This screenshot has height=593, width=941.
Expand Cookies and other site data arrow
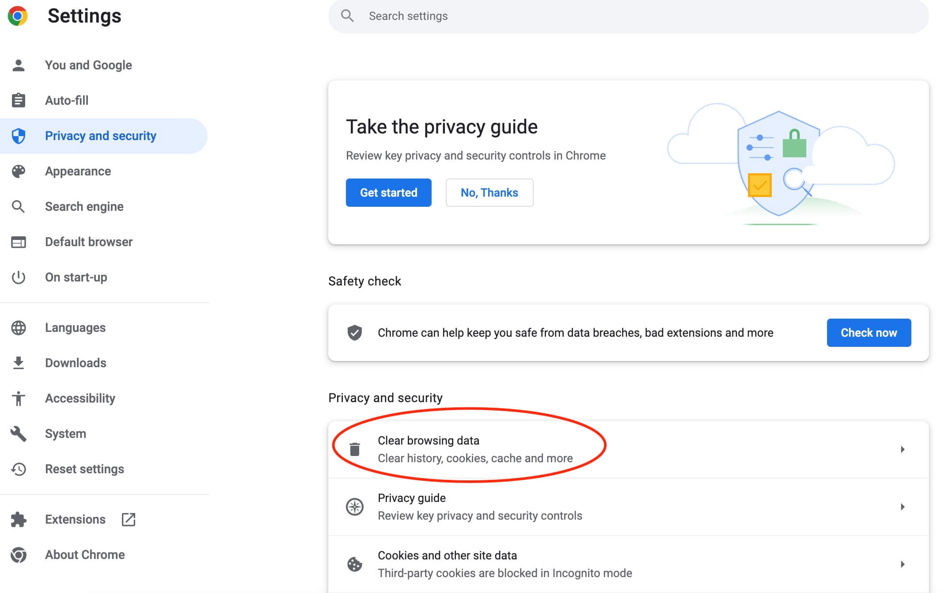[x=903, y=564]
